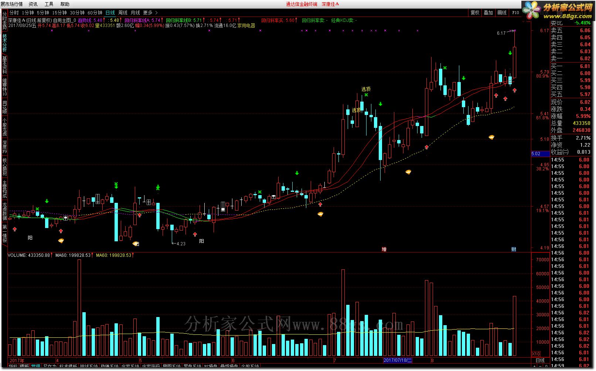Select the 买一 6.01 order row
596x371 pixels.
point(571,66)
